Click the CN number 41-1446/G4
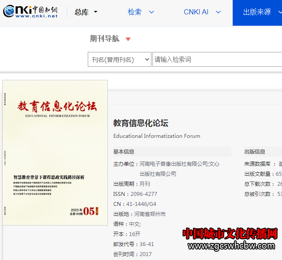 [x=141, y=204]
